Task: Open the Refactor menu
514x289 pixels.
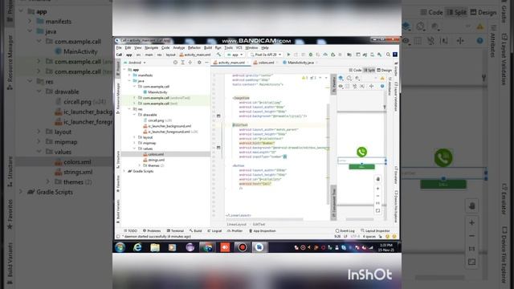Action: coord(194,48)
